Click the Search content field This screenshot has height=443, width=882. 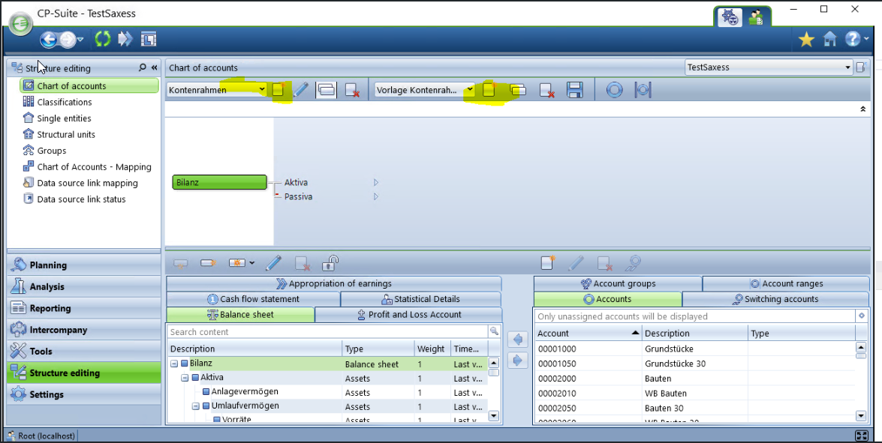(x=327, y=331)
